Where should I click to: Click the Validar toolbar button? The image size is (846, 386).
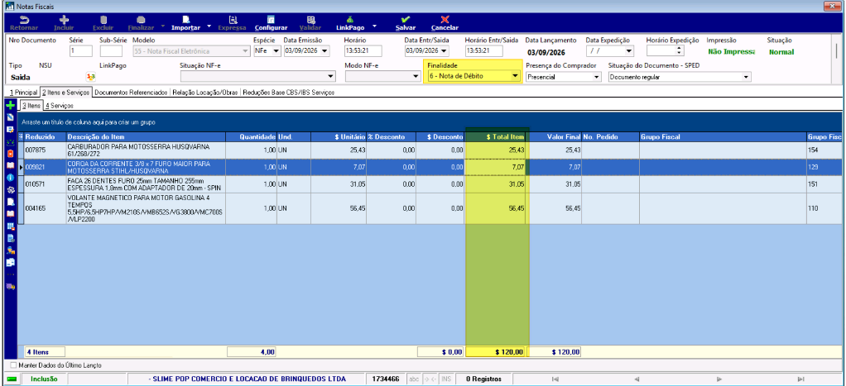[x=310, y=22]
